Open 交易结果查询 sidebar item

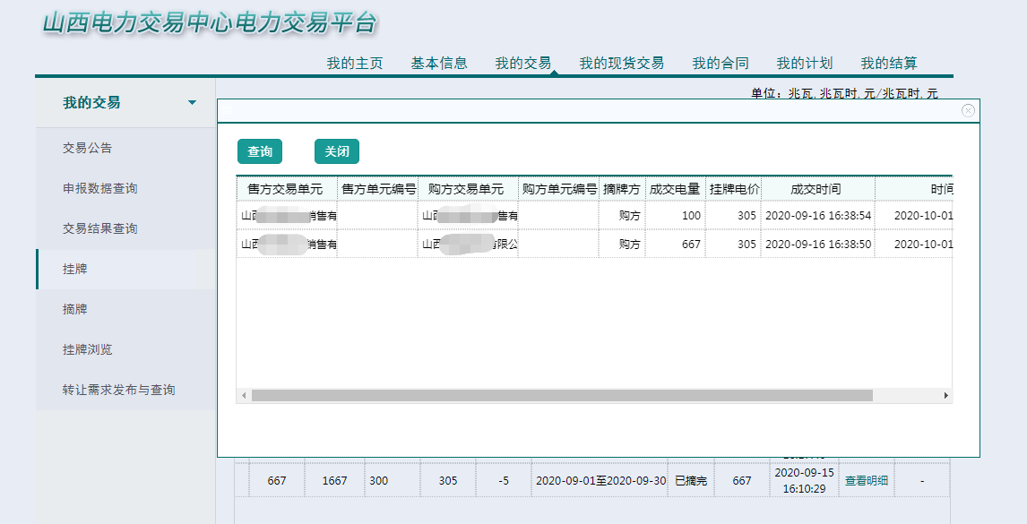click(100, 228)
